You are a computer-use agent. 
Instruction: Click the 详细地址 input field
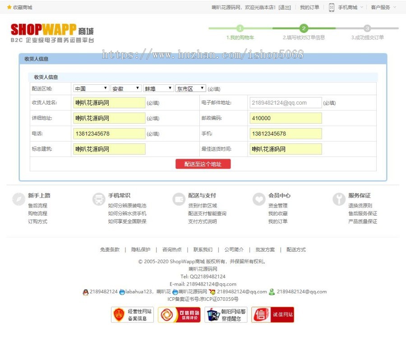(x=109, y=118)
